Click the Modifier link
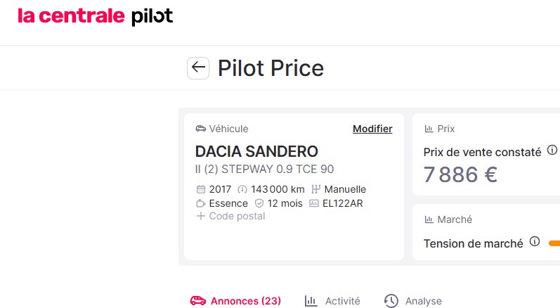Image resolution: width=560 pixels, height=308 pixels. 372,129
